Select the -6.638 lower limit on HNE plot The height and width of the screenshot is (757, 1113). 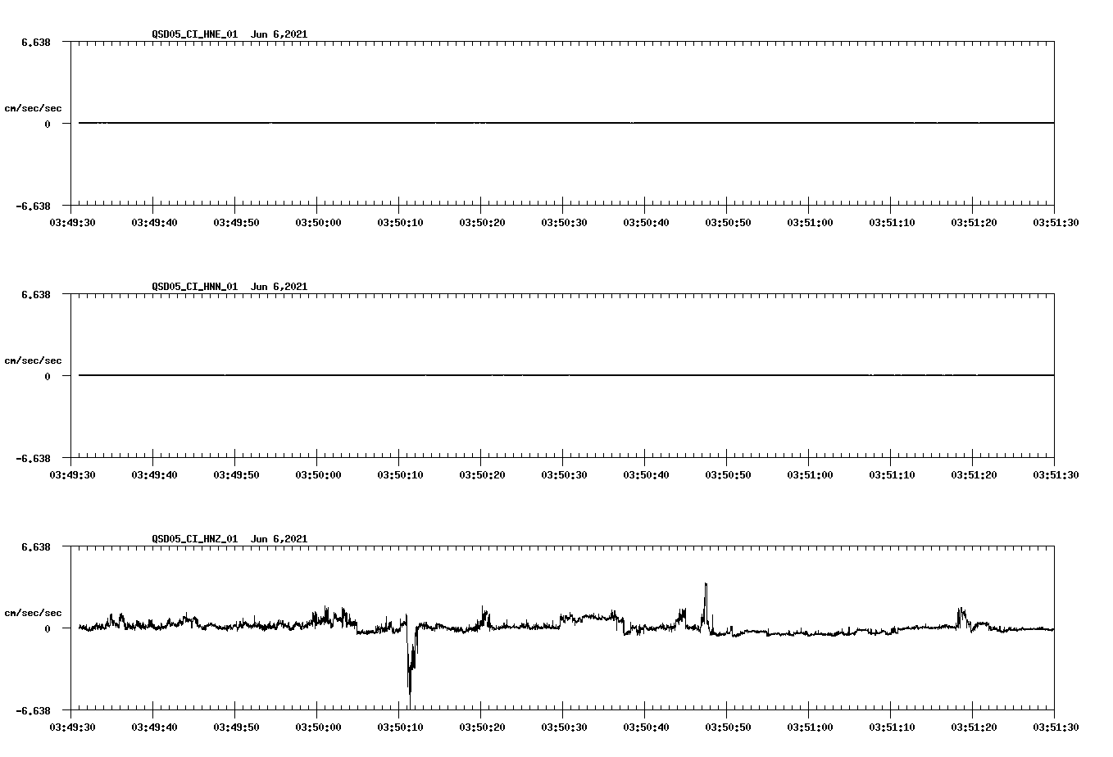click(34, 206)
